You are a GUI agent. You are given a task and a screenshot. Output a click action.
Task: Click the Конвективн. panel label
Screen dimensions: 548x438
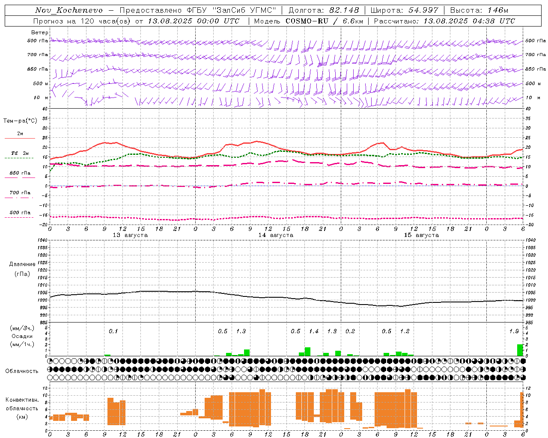pos(22,400)
